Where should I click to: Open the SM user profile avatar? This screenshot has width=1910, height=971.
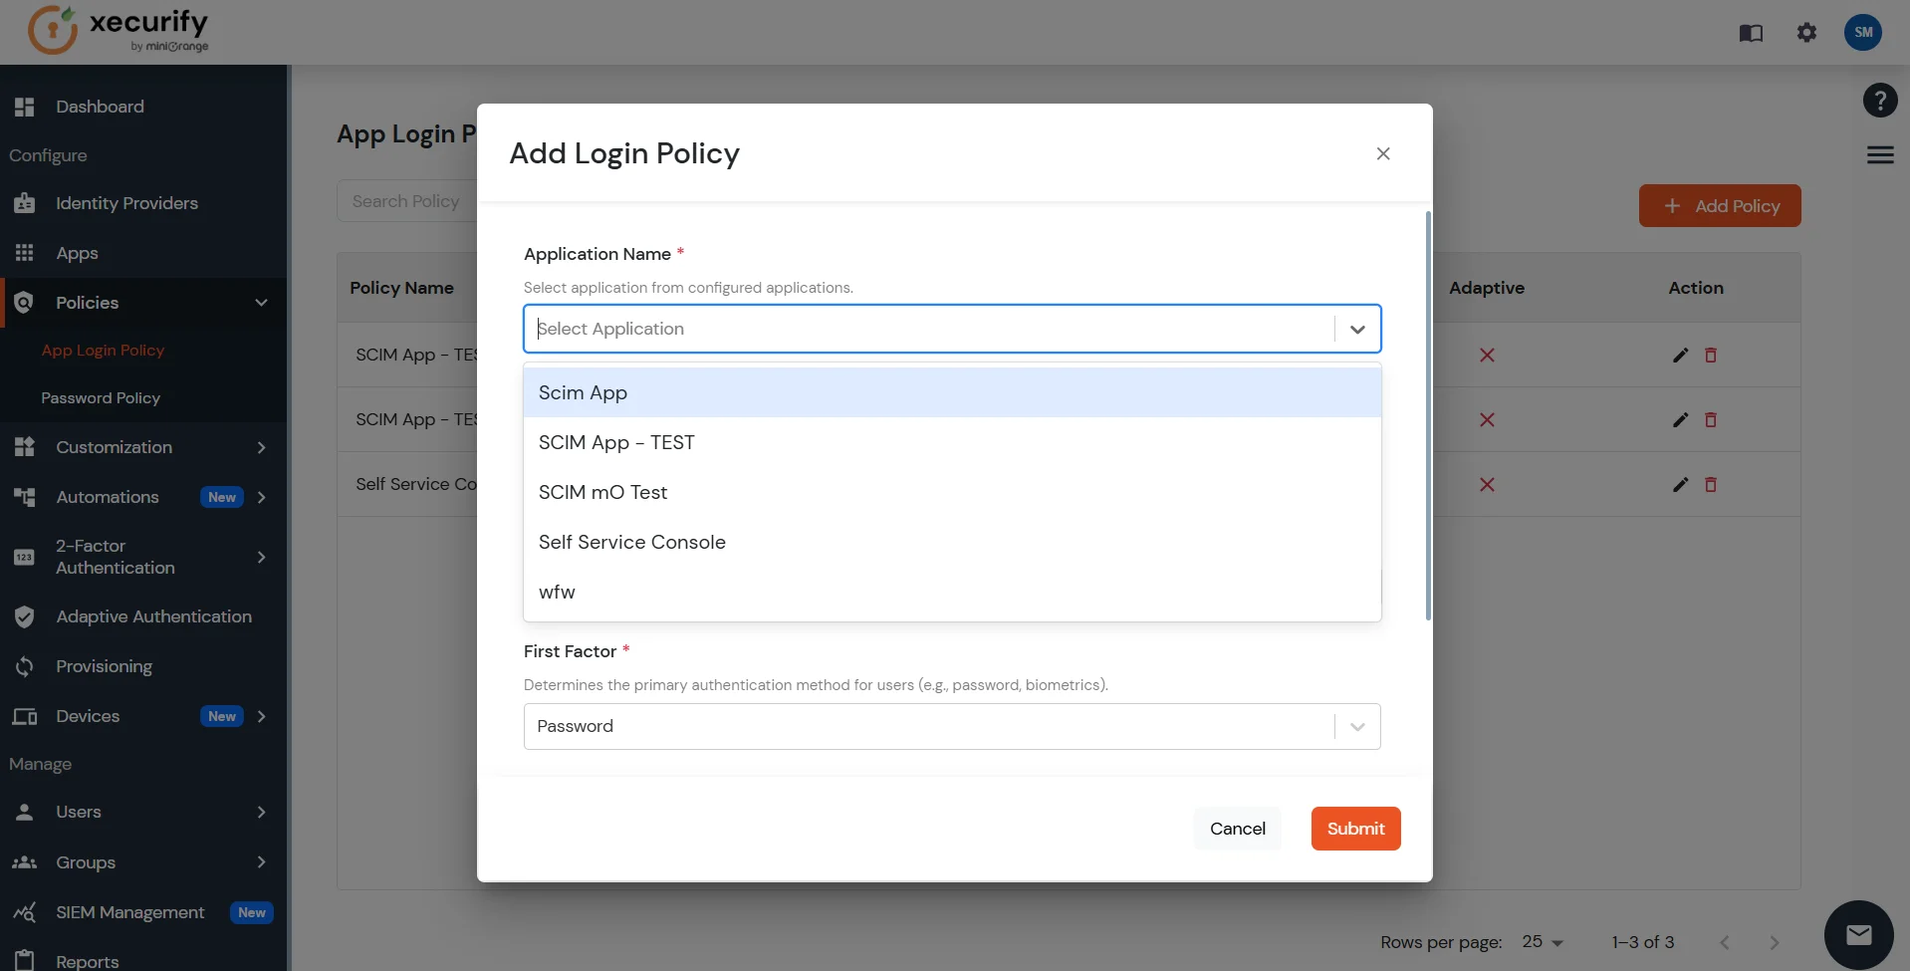1863,32
